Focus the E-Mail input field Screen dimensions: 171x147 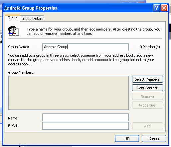(85, 126)
